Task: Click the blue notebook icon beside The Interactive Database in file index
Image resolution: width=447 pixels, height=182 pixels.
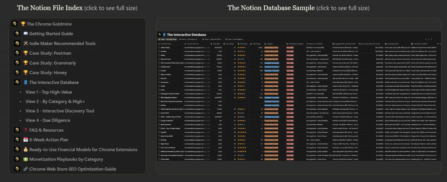Action: point(26,82)
